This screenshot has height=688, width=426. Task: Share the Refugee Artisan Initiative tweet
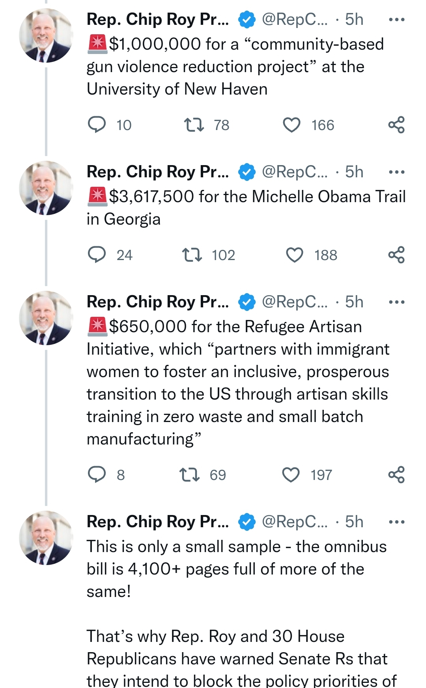click(396, 474)
